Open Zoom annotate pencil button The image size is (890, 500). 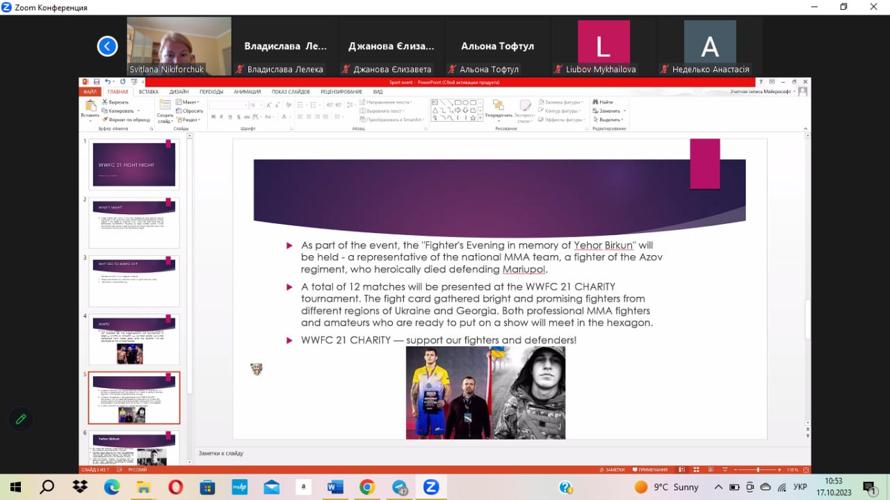point(21,419)
